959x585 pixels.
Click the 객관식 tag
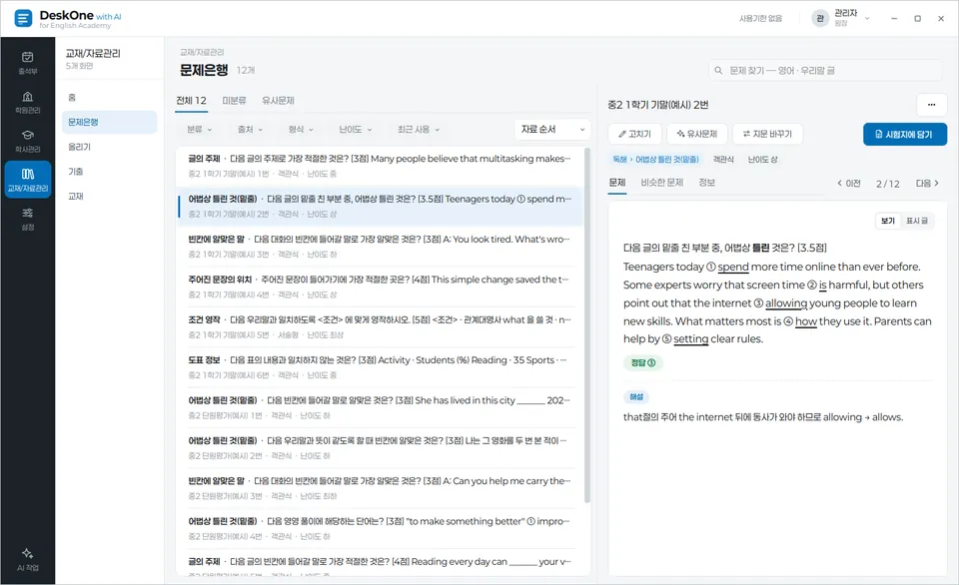723,160
